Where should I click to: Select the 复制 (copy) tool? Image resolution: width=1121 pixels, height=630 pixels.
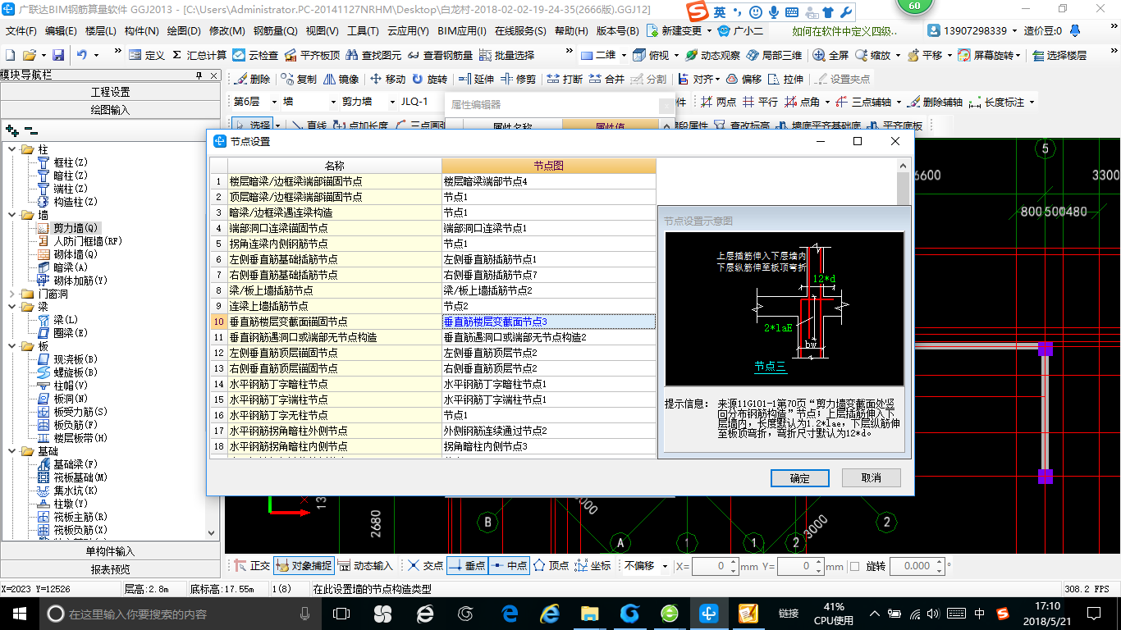tap(298, 80)
